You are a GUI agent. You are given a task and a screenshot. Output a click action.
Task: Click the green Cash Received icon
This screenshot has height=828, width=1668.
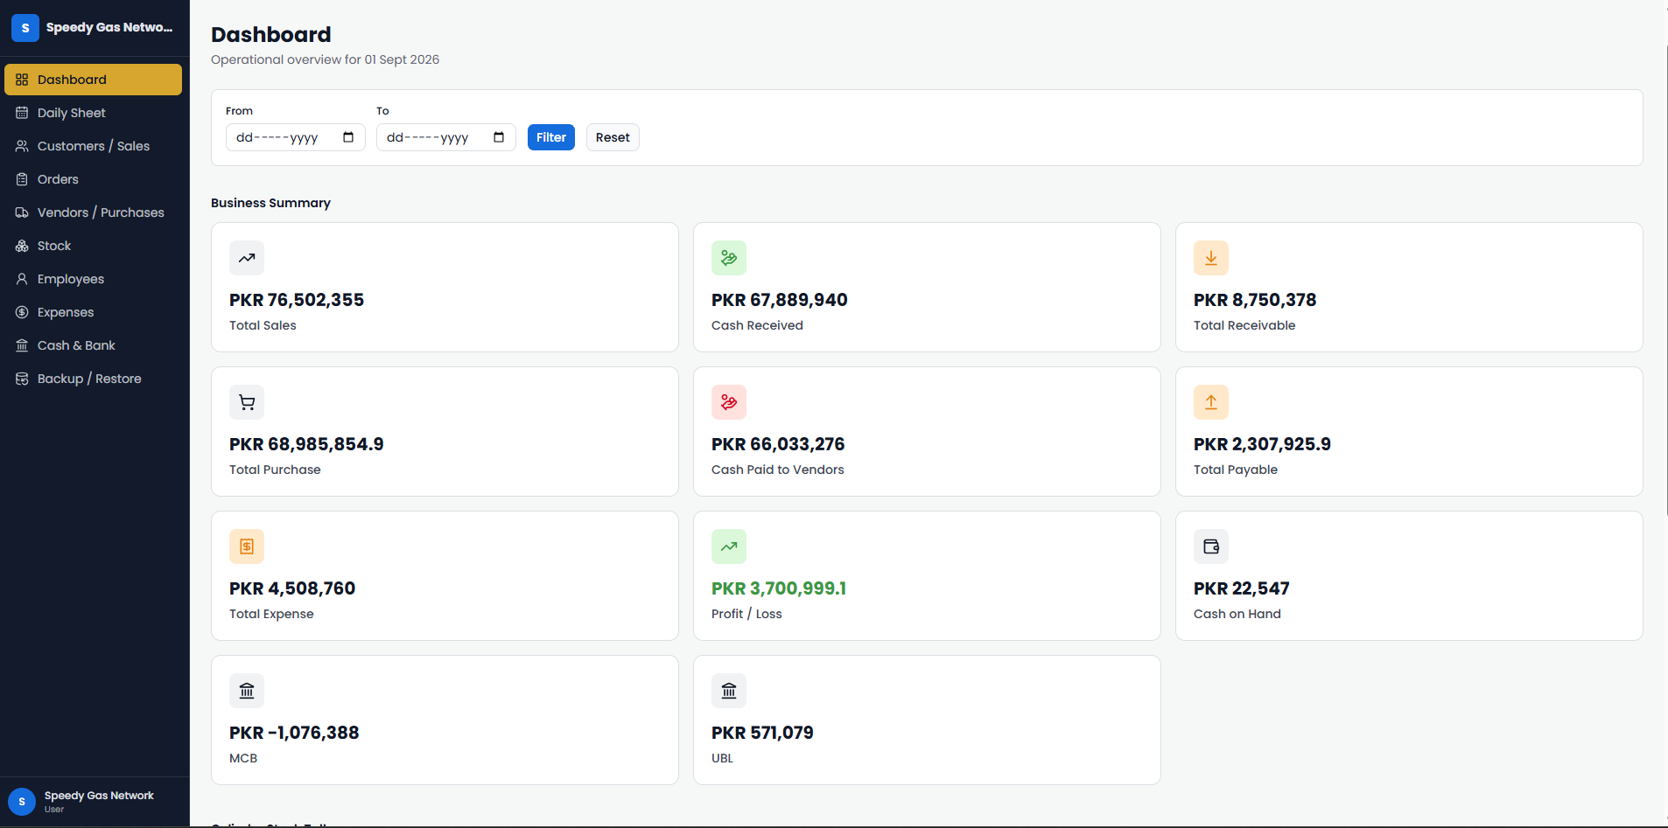pos(729,258)
